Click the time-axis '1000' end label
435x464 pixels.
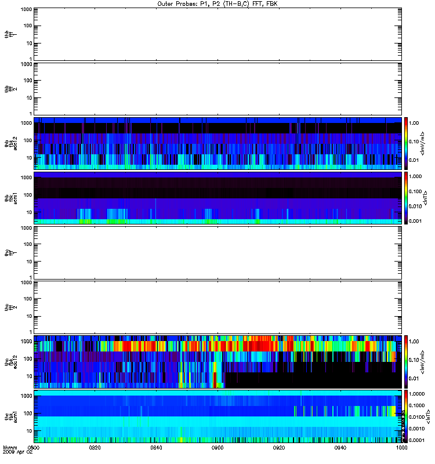click(401, 447)
